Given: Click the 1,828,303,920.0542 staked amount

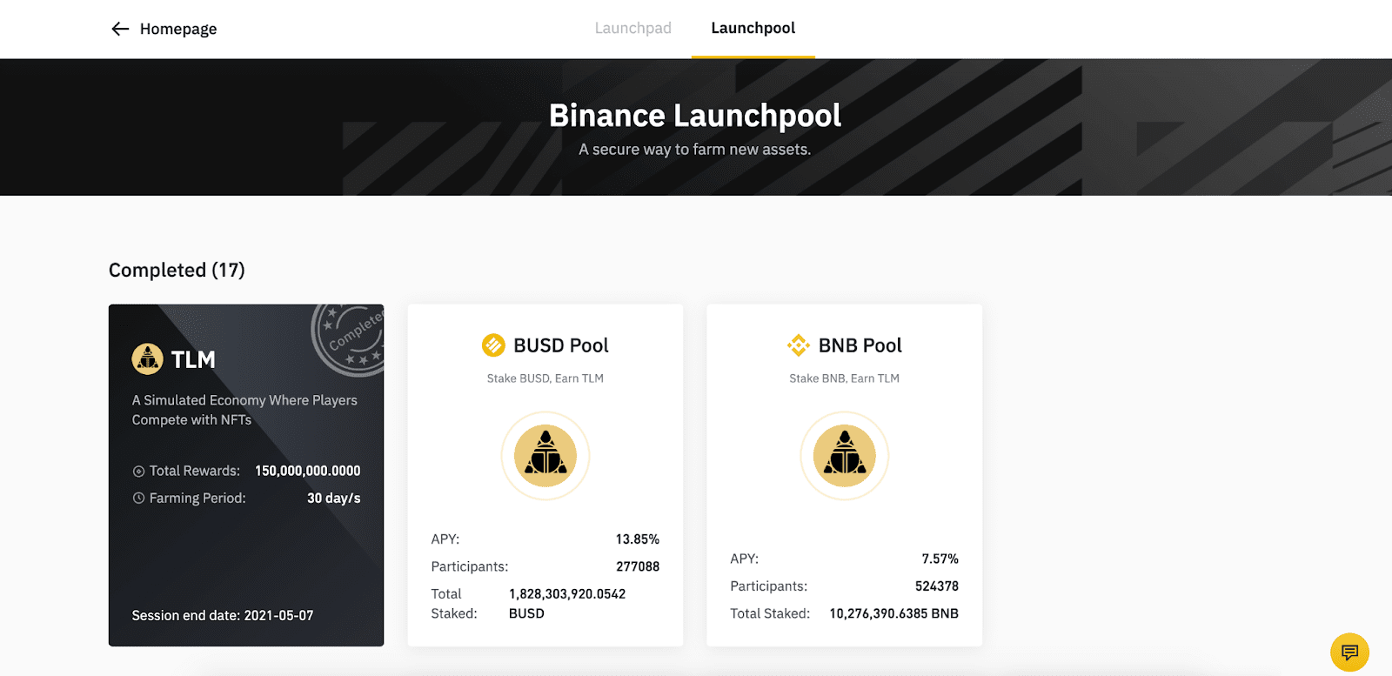Looking at the screenshot, I should tap(567, 594).
